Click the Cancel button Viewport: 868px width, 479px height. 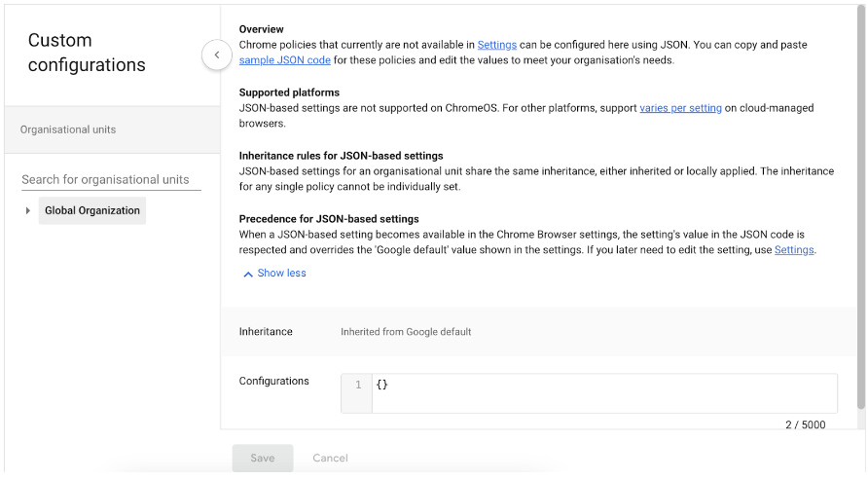tap(330, 458)
